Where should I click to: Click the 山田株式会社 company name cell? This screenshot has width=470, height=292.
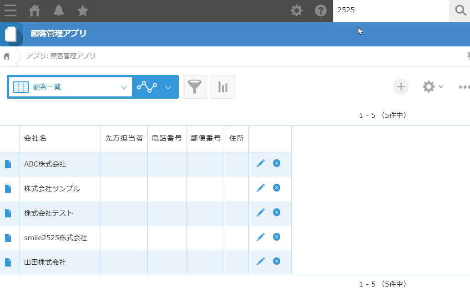(60, 262)
